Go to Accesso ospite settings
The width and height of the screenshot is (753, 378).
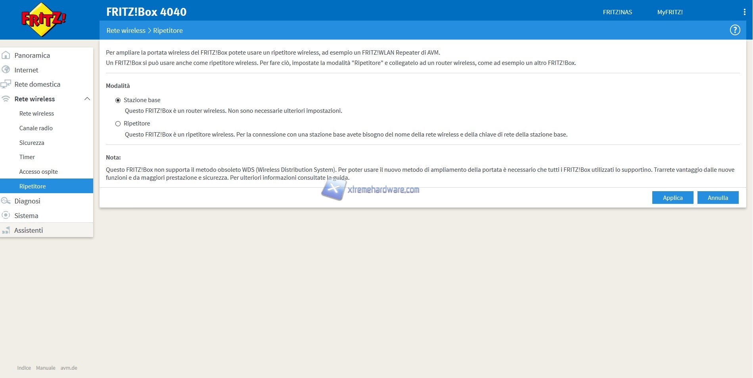click(x=38, y=172)
